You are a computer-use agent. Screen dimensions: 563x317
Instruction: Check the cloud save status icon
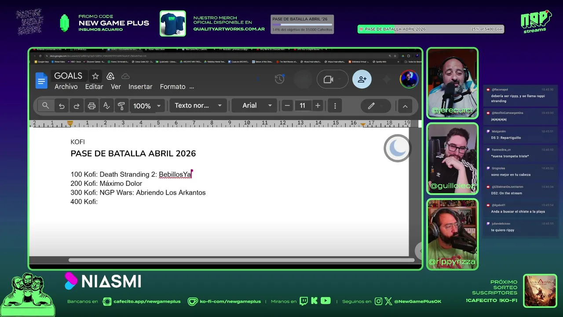[125, 76]
